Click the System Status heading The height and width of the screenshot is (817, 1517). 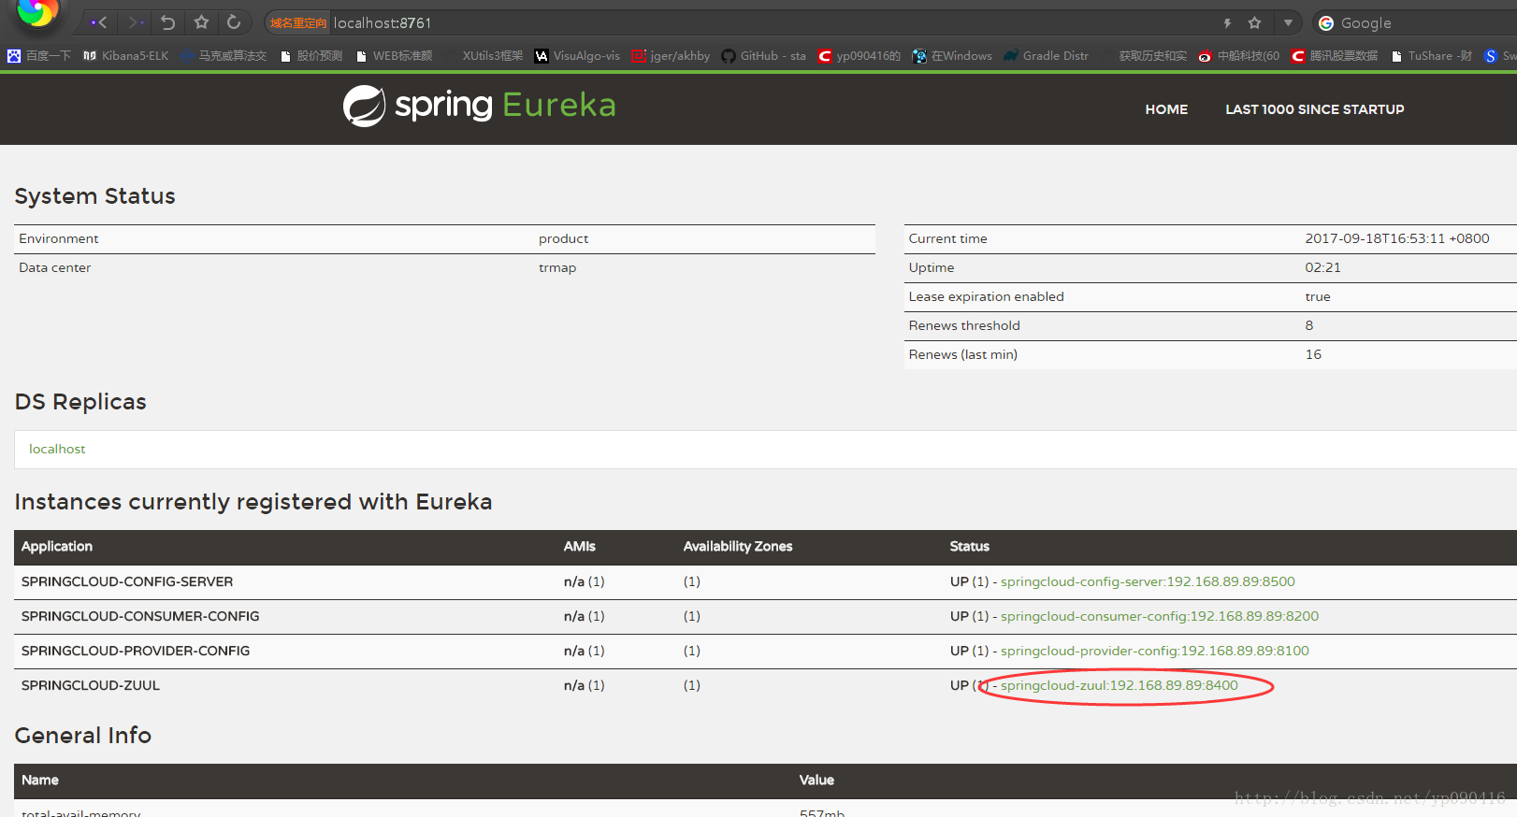[95, 196]
